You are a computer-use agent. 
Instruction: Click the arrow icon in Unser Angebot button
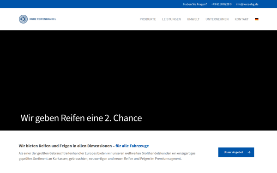point(249,152)
